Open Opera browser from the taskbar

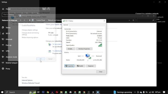point(57,92)
